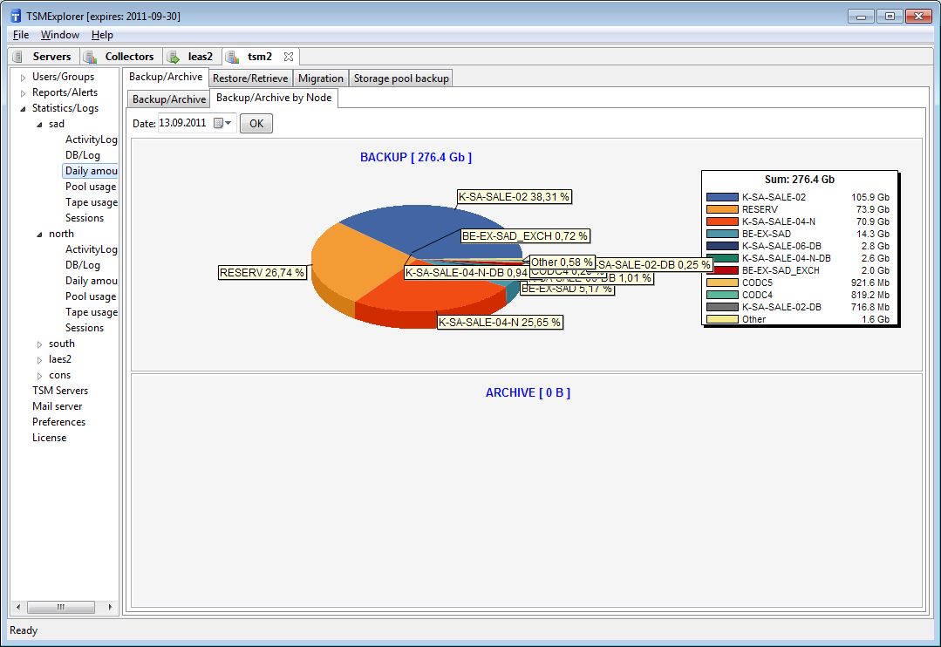Select ActivityLog under sad
The image size is (941, 647).
[92, 140]
